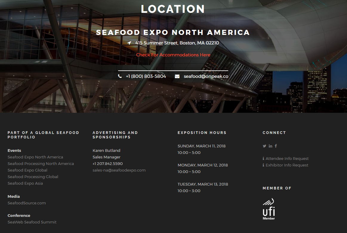This screenshot has width=347, height=233.
Task: Click the Conference subheading
Action: pos(19,215)
